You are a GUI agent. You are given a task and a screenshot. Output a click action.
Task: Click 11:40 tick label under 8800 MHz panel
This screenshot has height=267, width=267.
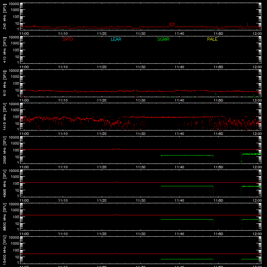180,234
